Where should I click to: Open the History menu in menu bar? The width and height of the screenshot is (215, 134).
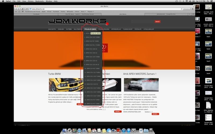31,1
